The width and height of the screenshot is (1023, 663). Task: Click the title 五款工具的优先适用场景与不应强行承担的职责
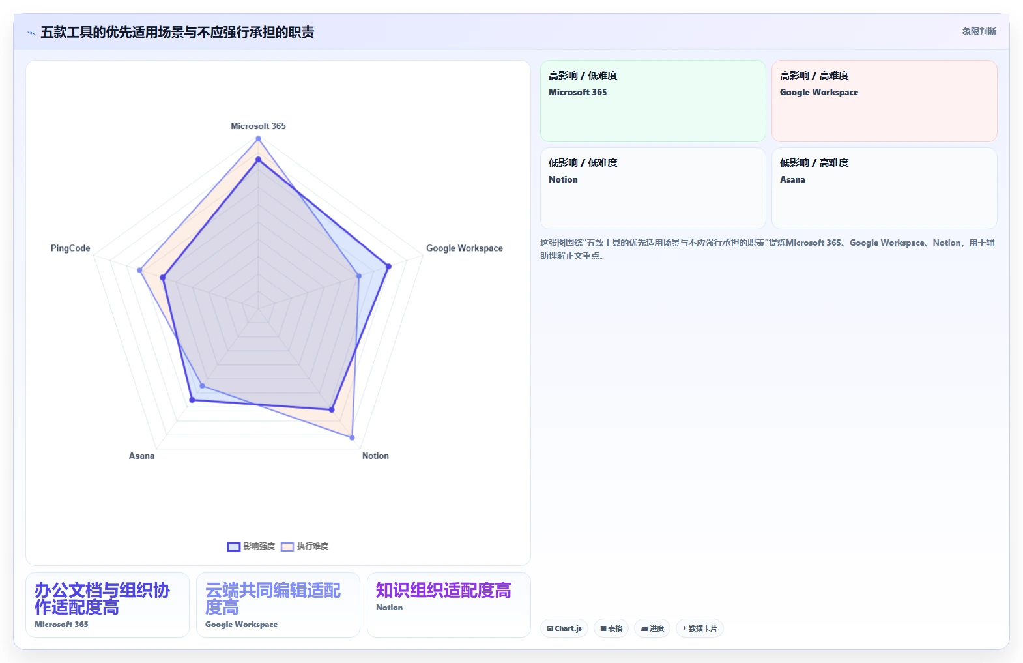[x=177, y=32]
